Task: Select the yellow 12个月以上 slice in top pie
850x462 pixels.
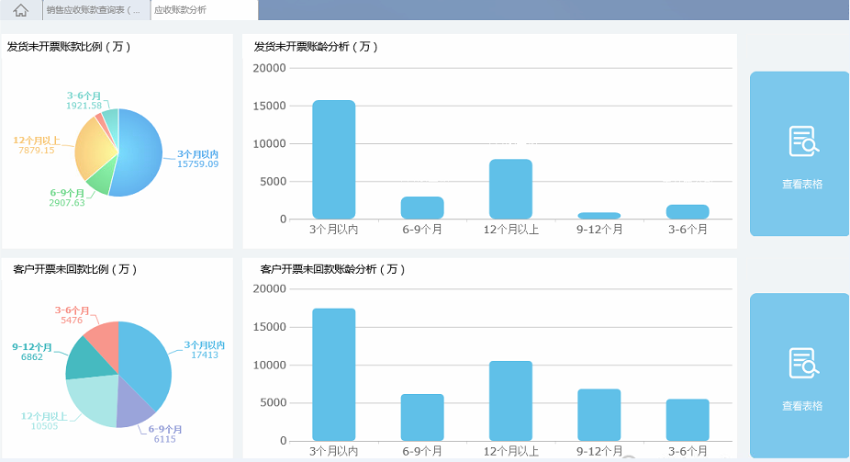Action: [90, 149]
